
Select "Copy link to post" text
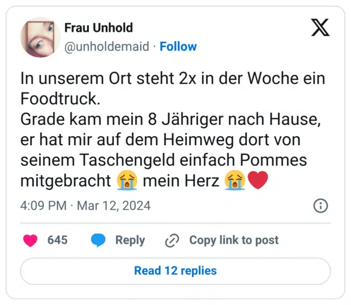click(234, 240)
